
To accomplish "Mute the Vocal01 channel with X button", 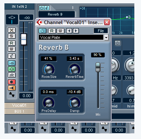I will click(11, 30).
